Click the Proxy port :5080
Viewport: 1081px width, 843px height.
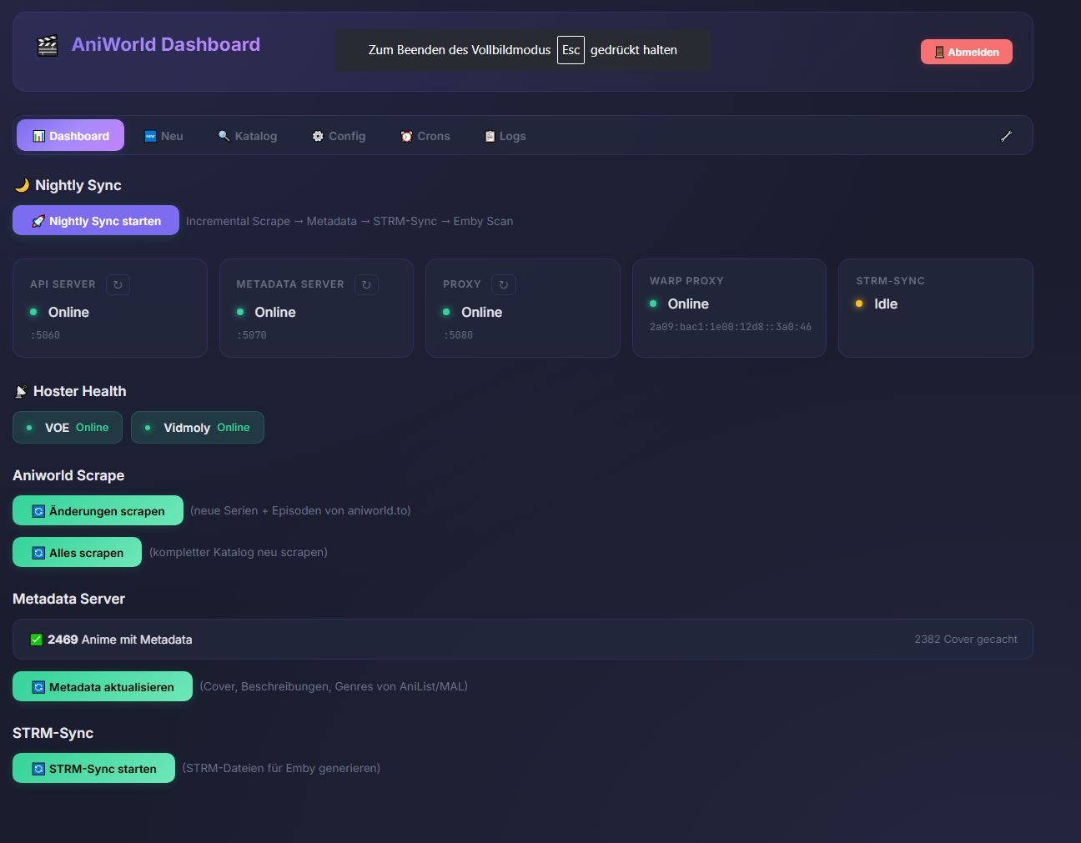tap(458, 335)
